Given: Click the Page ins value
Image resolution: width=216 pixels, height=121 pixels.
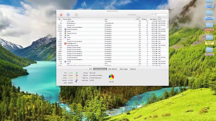Looking at the screenshot, I should (96, 75).
